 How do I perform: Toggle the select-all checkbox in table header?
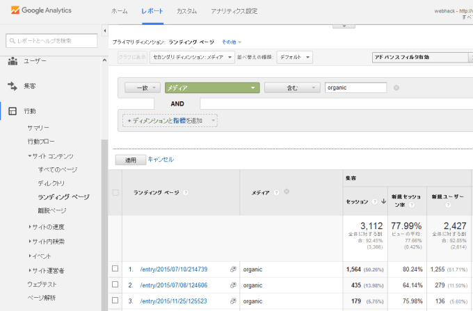[115, 192]
